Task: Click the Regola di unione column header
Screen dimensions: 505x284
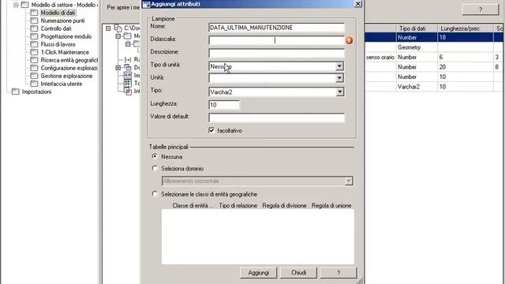Action: 331,205
